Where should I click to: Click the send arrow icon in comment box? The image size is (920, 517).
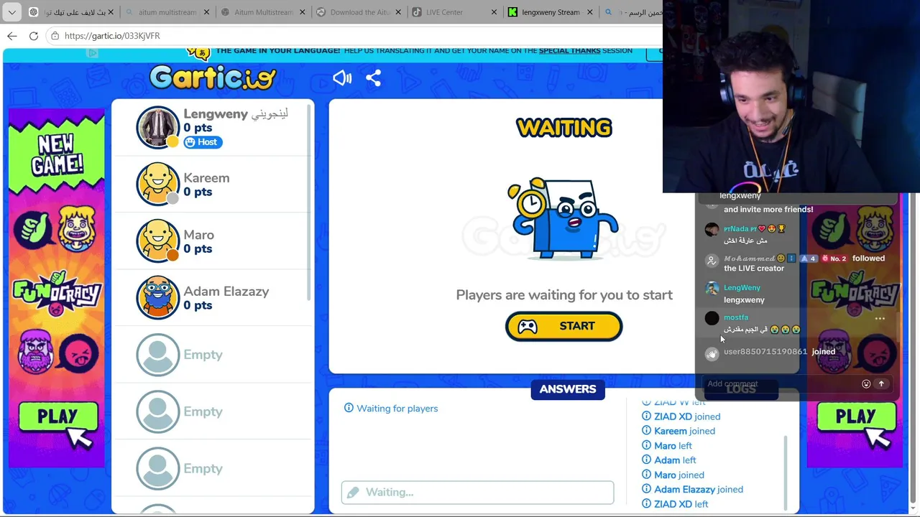click(881, 383)
